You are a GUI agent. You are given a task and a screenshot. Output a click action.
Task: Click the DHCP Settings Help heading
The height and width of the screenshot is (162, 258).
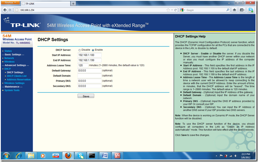pos(190,37)
